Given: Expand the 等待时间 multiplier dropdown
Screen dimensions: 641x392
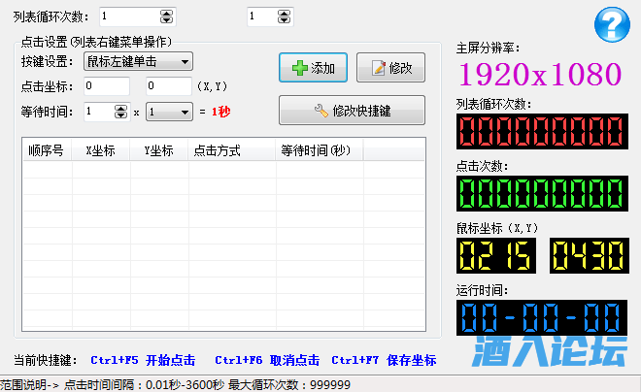Looking at the screenshot, I should (x=170, y=113).
